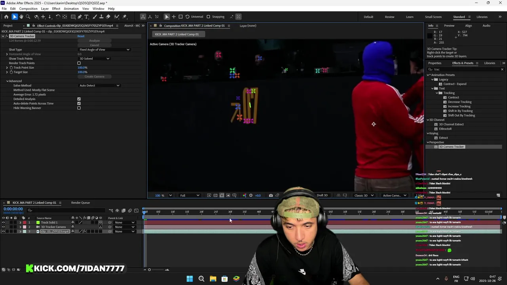Switch to the Small Screen workspace
This screenshot has height=285, width=507.
[433, 17]
